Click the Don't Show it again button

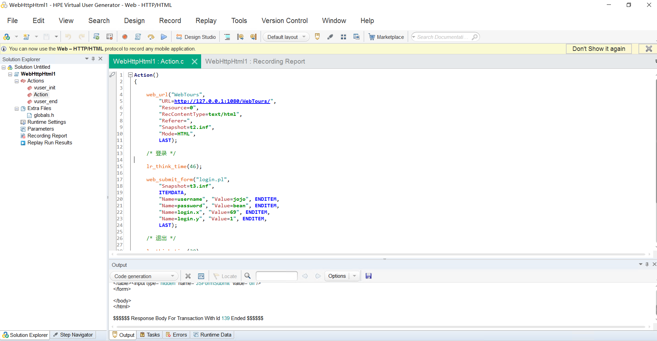pyautogui.click(x=599, y=49)
